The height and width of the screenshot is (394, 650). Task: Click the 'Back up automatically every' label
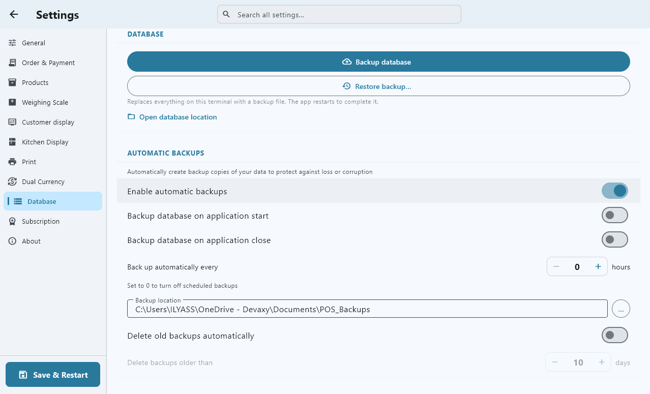(x=172, y=267)
